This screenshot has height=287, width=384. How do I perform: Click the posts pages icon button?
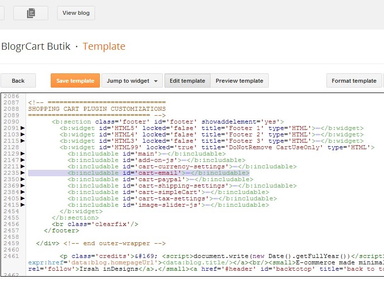[31, 13]
